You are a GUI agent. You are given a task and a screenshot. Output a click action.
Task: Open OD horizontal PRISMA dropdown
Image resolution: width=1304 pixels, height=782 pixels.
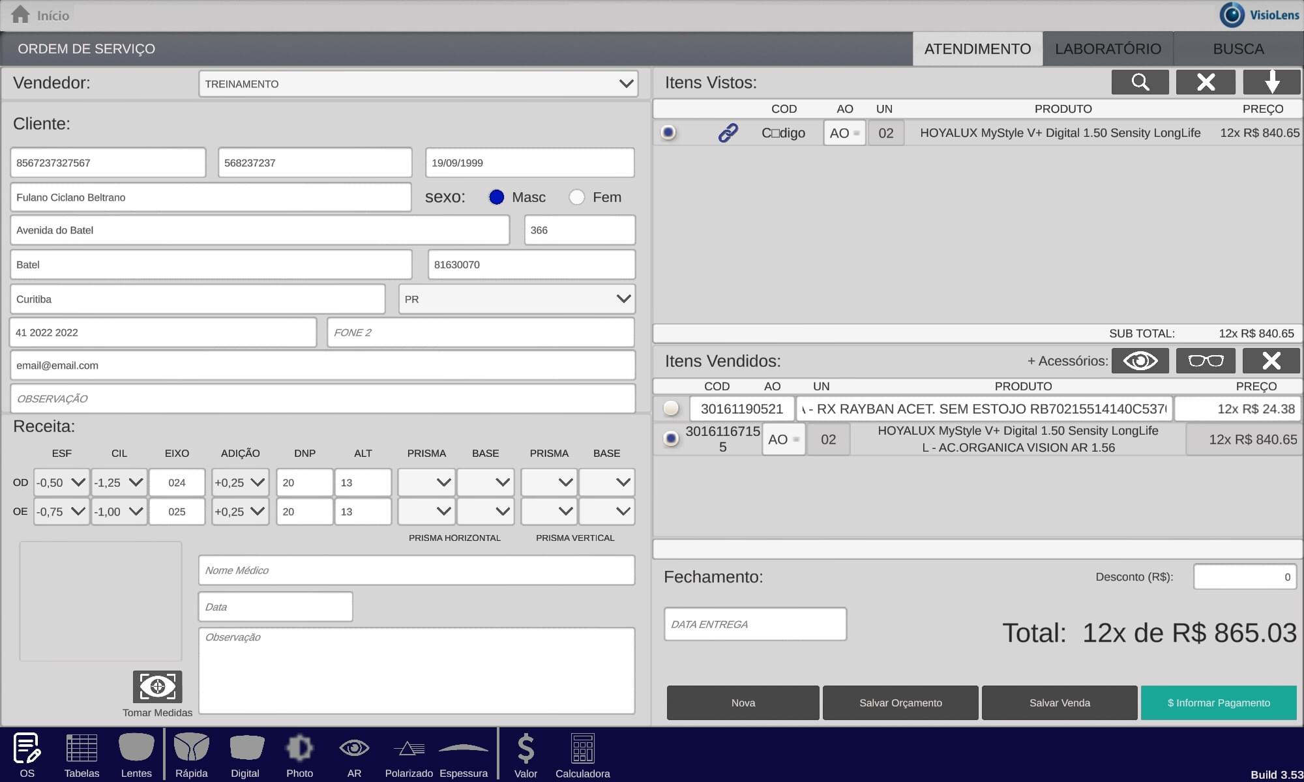click(426, 482)
